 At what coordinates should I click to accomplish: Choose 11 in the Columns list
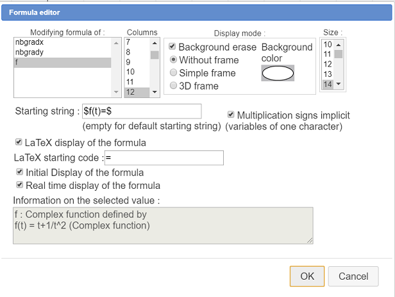click(137, 82)
